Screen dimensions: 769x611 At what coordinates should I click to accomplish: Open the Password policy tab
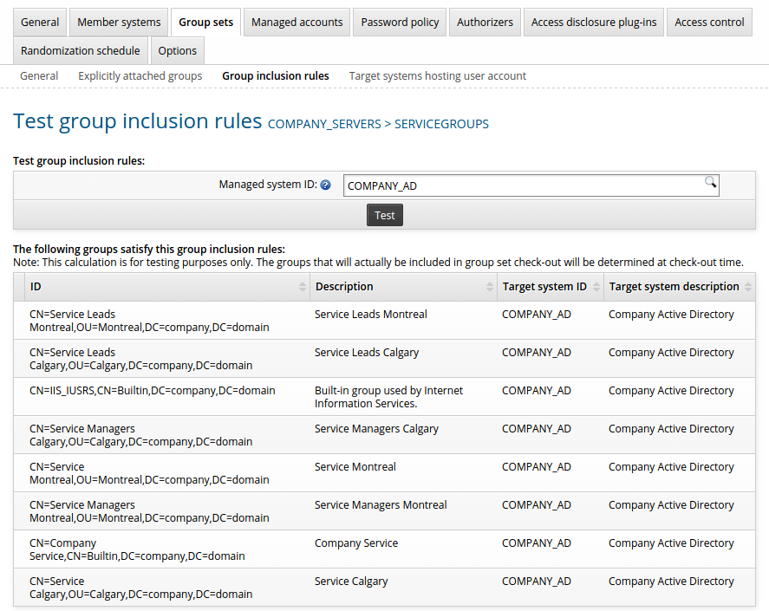point(401,23)
